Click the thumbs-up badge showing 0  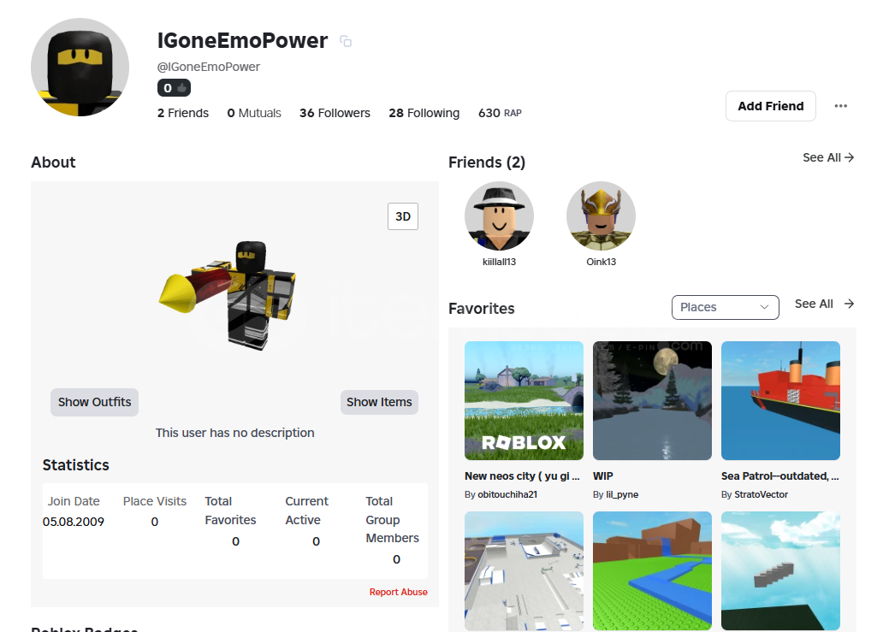coord(174,88)
